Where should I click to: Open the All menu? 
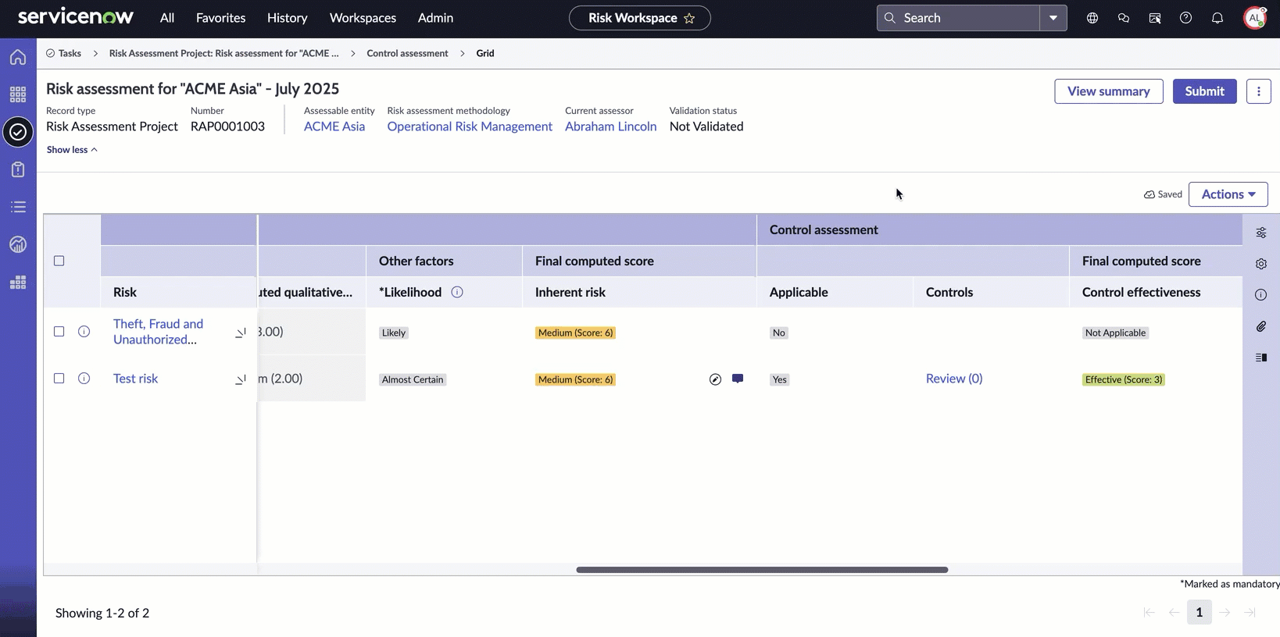click(167, 18)
